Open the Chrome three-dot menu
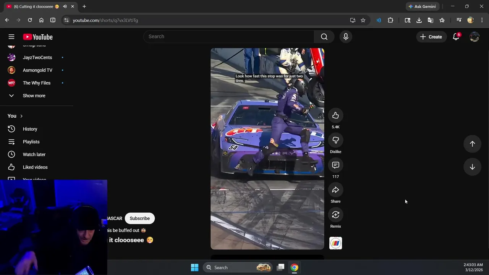489x275 pixels. click(x=482, y=20)
